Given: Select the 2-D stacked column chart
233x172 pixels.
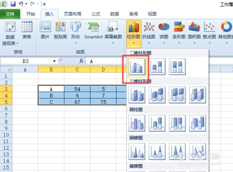Looking at the screenshot, I should point(157,67).
